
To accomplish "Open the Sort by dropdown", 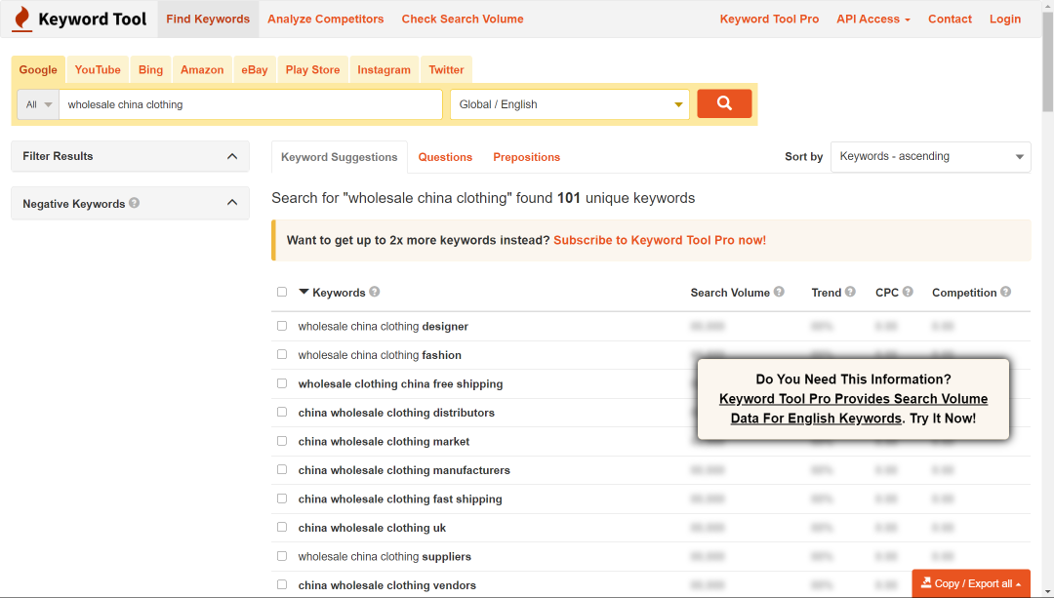I will tap(930, 156).
